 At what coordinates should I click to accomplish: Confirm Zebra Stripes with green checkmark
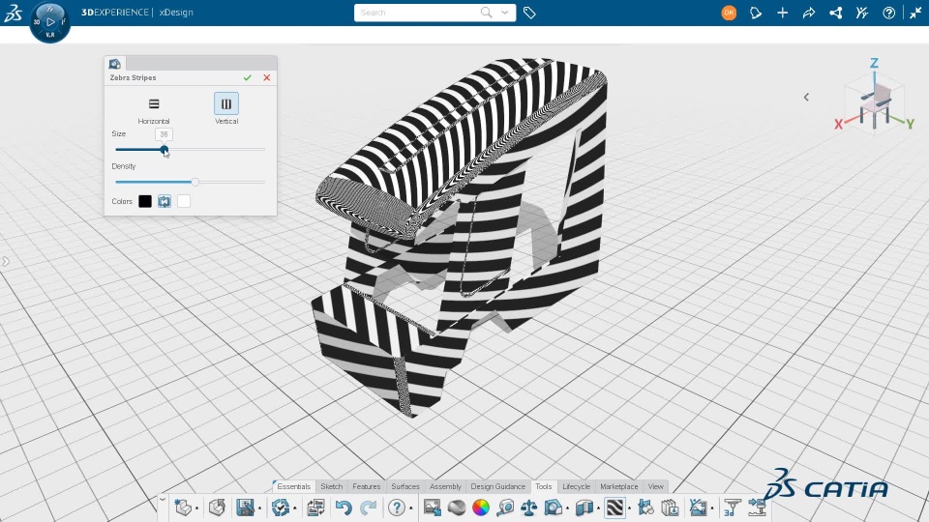coord(247,77)
